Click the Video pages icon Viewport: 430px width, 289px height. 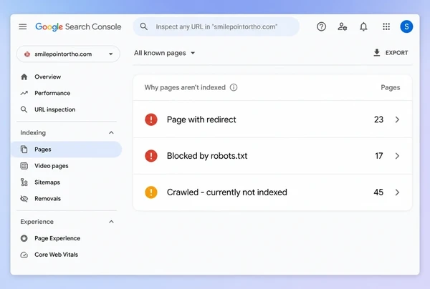[x=24, y=166]
